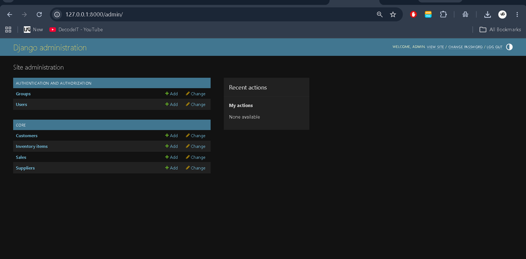Open the DecodeIT - YouTube bookmark
The image size is (526, 259).
pos(76,29)
